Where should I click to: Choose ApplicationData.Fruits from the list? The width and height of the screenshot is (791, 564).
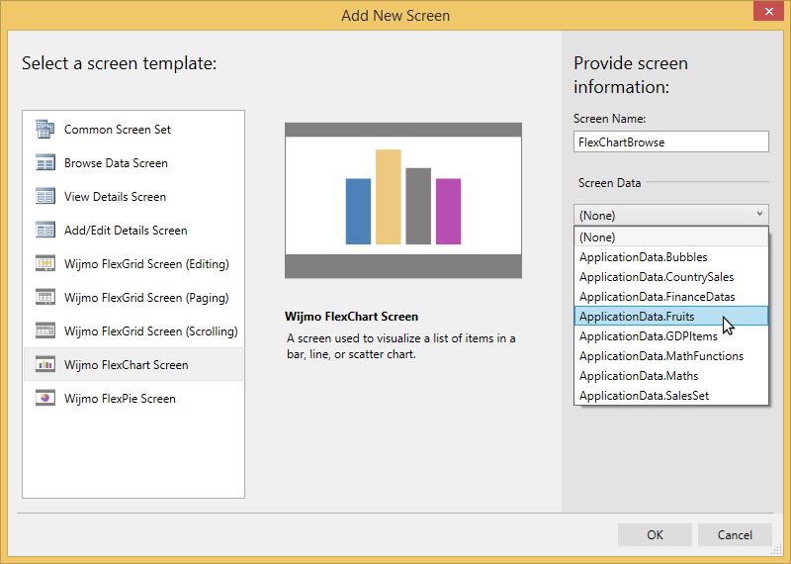637,317
